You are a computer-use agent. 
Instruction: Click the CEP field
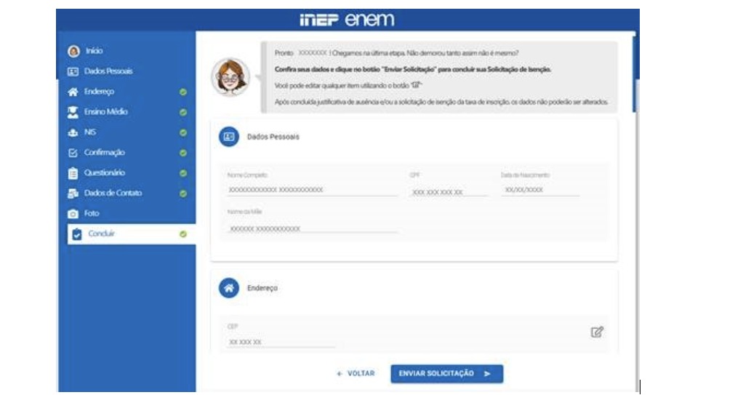point(281,342)
